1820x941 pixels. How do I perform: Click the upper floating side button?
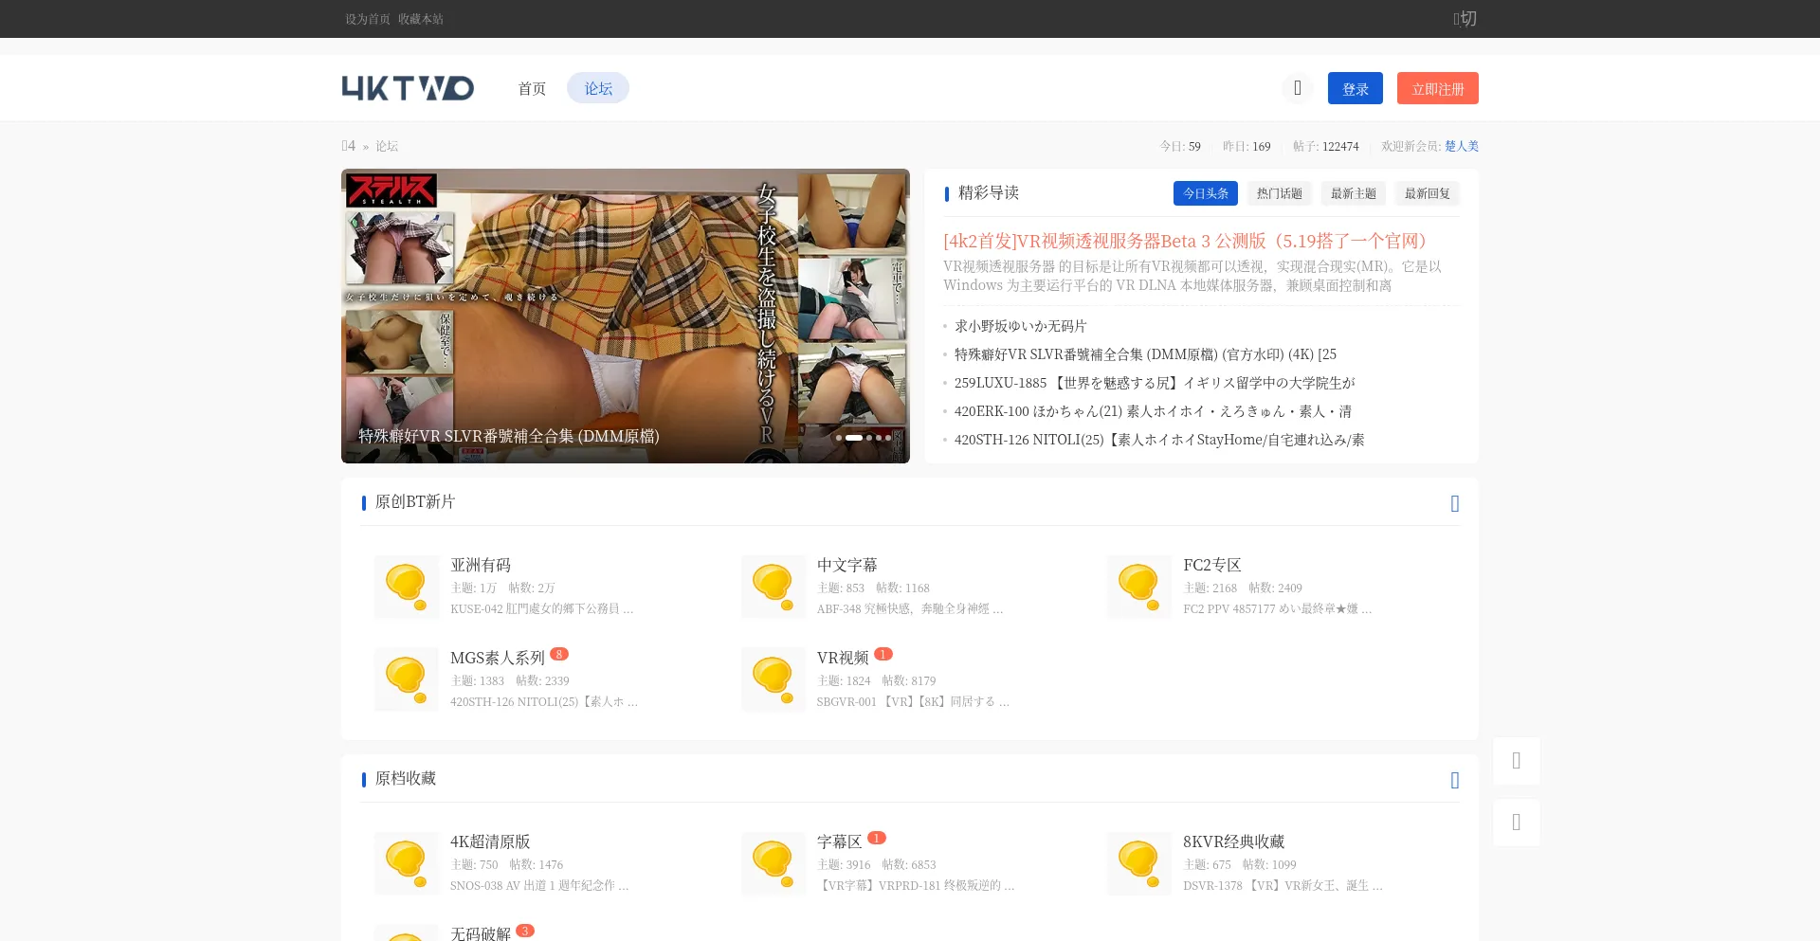(1517, 761)
